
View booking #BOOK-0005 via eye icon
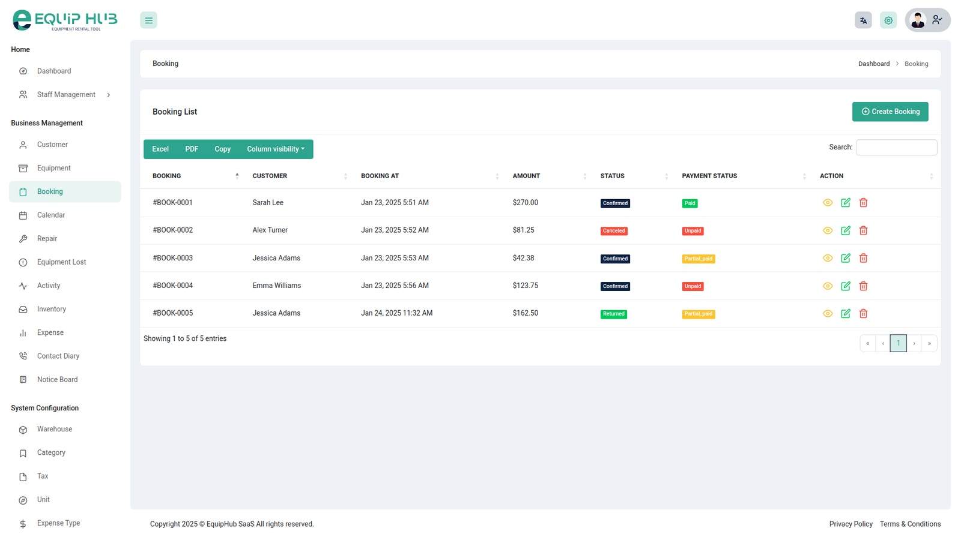[828, 314]
